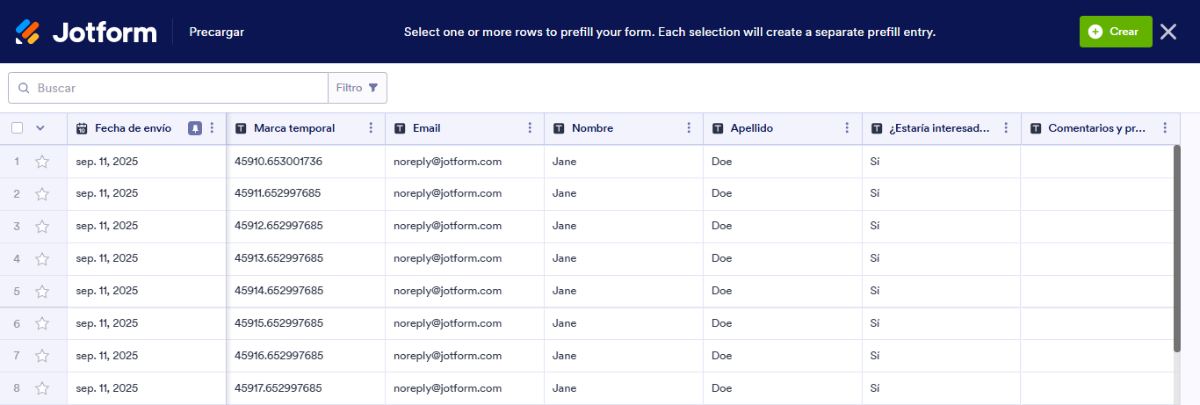Screen dimensions: 1200x405
Task: Open Comentarios column options menu
Action: pos(1165,128)
